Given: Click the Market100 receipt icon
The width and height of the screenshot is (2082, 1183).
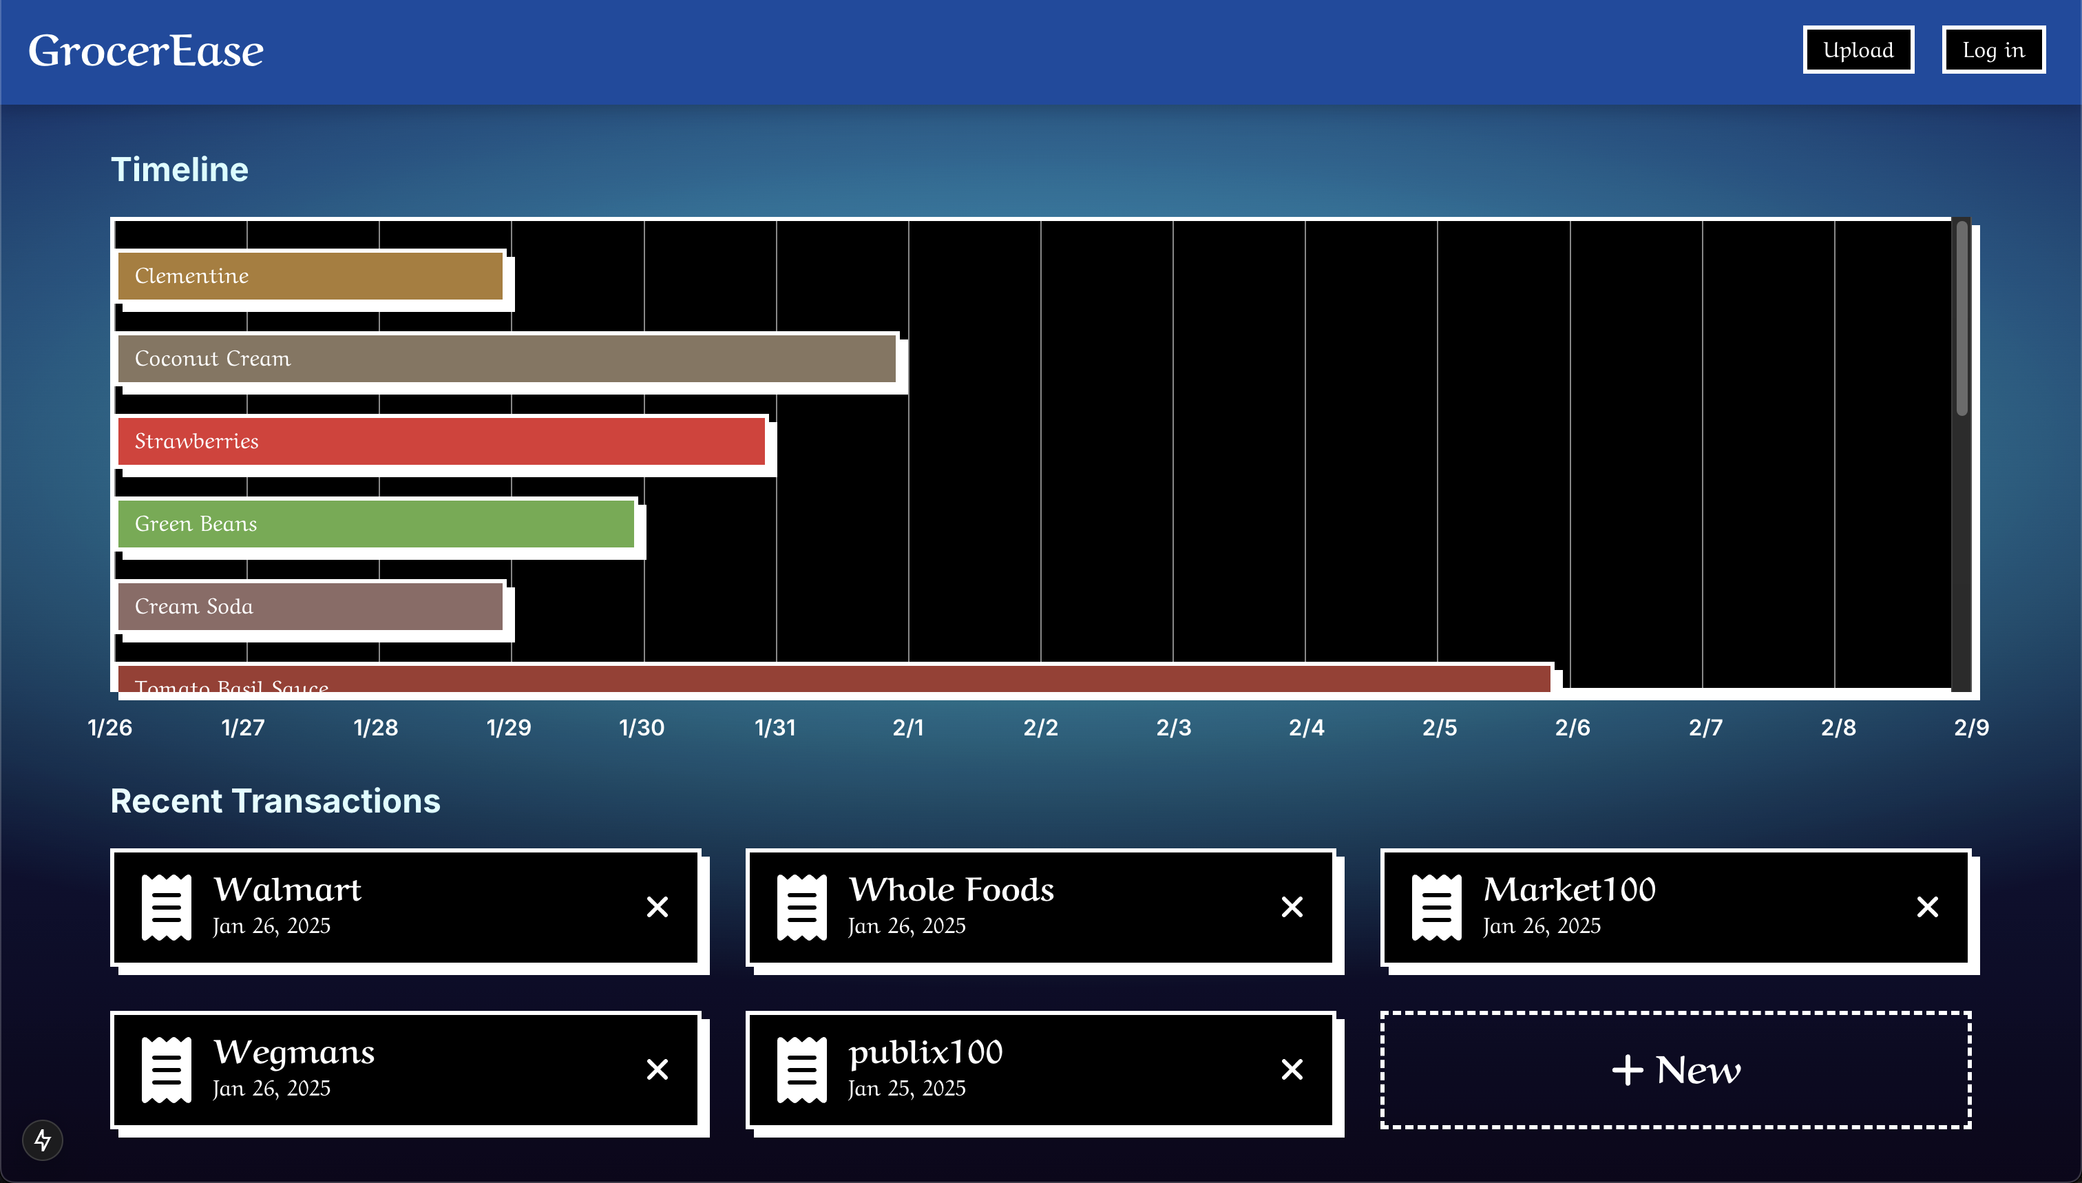Looking at the screenshot, I should 1436,907.
